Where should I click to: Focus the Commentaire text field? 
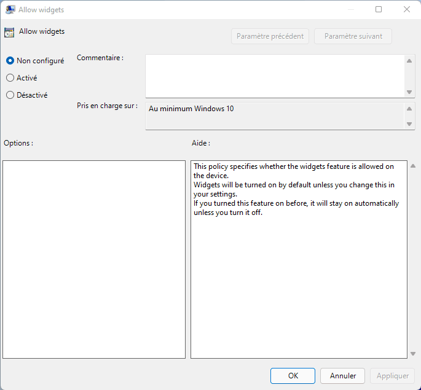tap(275, 76)
